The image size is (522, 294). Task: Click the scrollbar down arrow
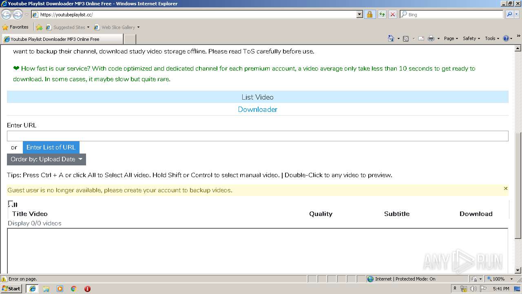point(518,270)
